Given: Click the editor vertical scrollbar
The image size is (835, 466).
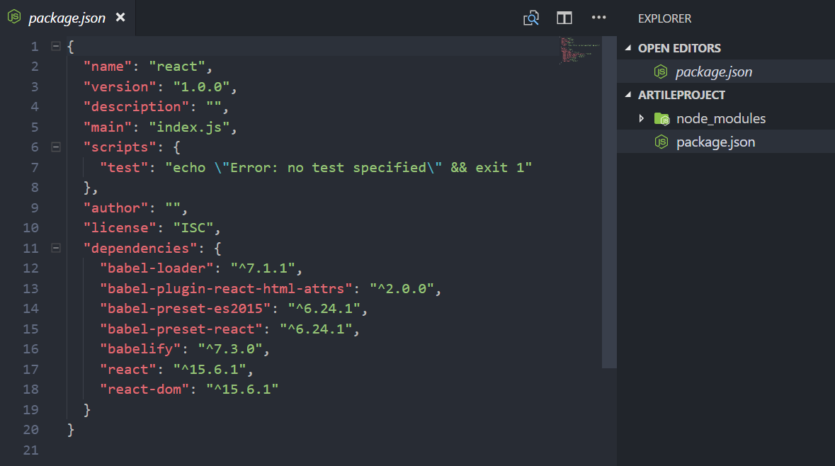Looking at the screenshot, I should pyautogui.click(x=609, y=212).
